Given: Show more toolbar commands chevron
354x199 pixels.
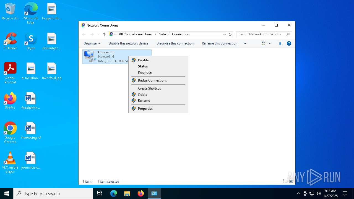Looking at the screenshot, I should tap(244, 43).
